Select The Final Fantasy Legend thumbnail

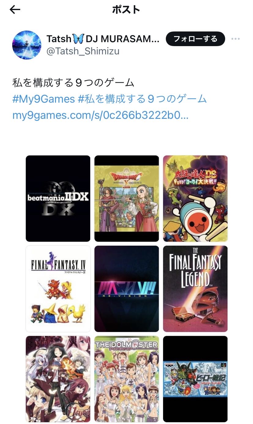tap(195, 289)
